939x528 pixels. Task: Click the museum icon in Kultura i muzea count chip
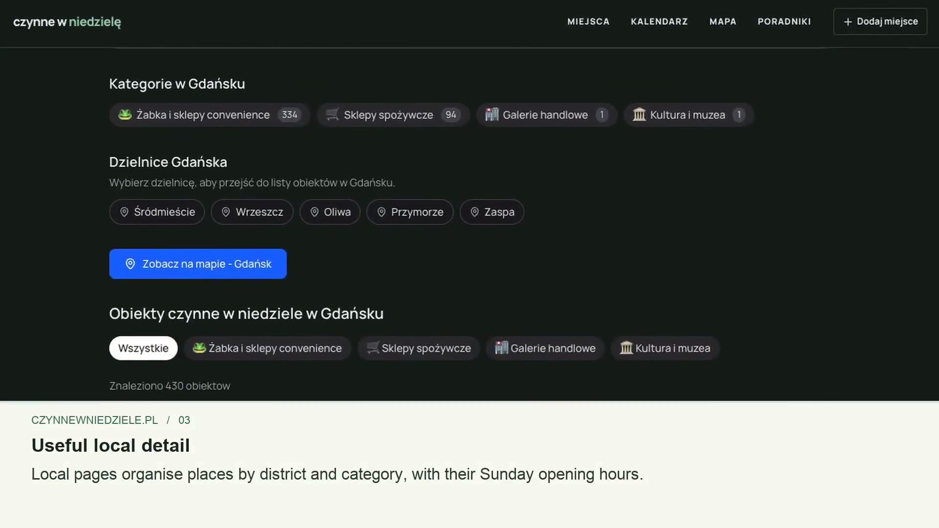[x=639, y=114]
